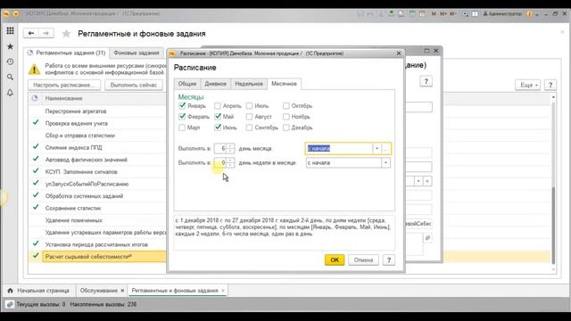Switch to the Начальная страница bottom tab
Screen dimensions: 571x321
pyautogui.click(x=39, y=291)
